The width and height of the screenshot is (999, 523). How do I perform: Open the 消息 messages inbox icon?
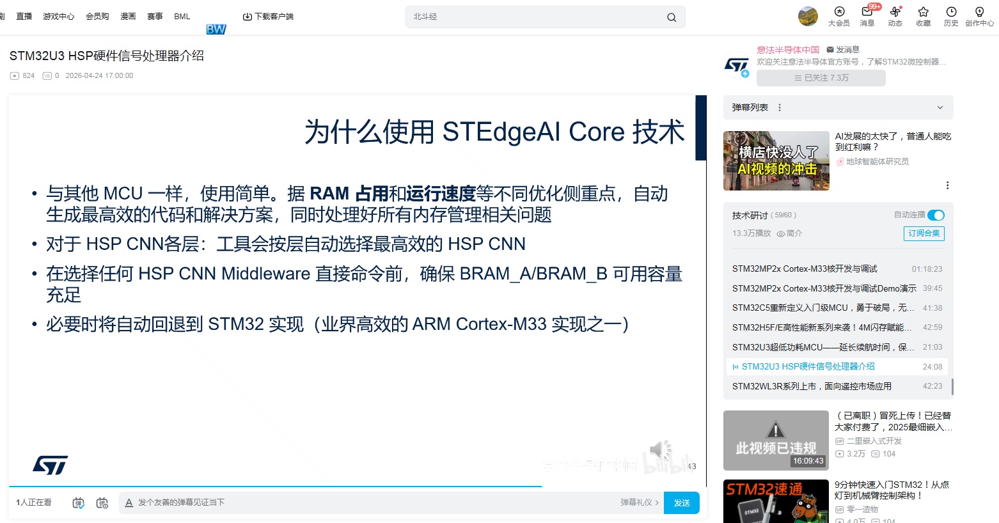coord(867,17)
